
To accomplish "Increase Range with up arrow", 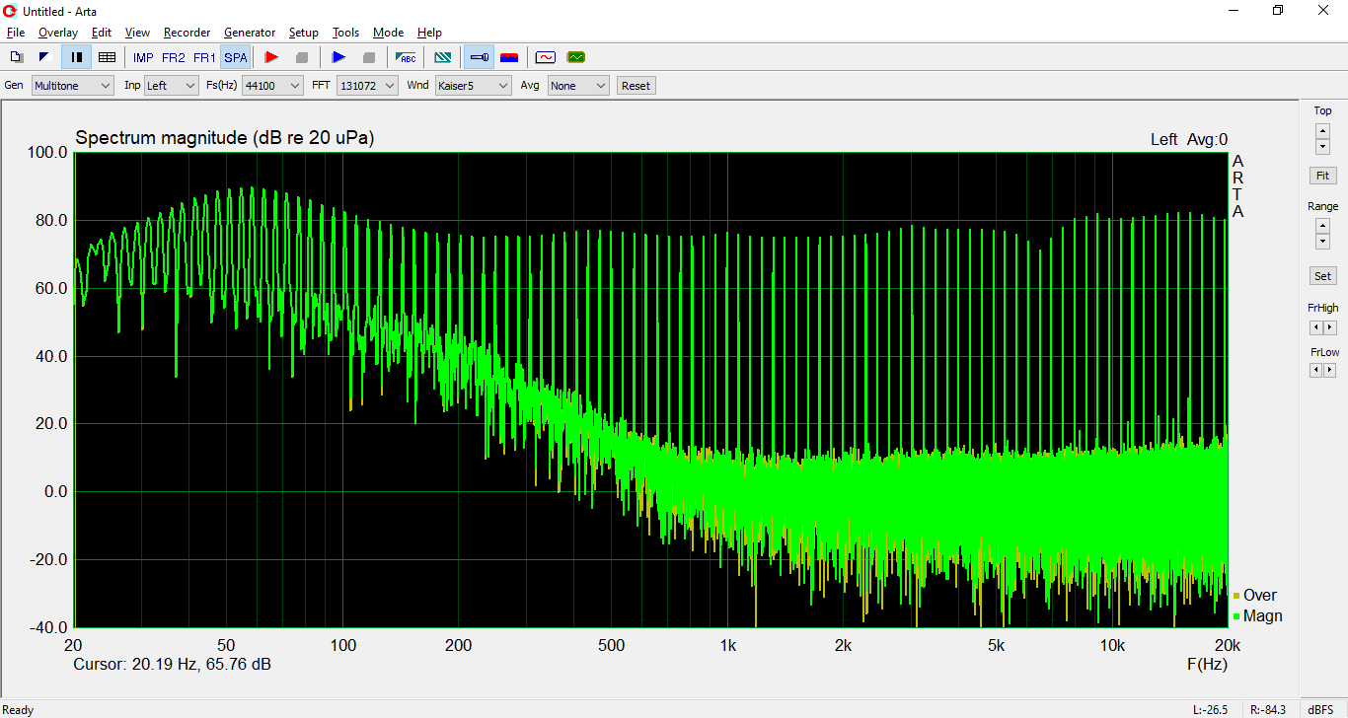I will tap(1322, 227).
